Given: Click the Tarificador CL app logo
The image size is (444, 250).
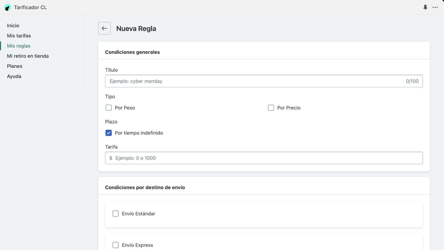Looking at the screenshot, I should [7, 7].
